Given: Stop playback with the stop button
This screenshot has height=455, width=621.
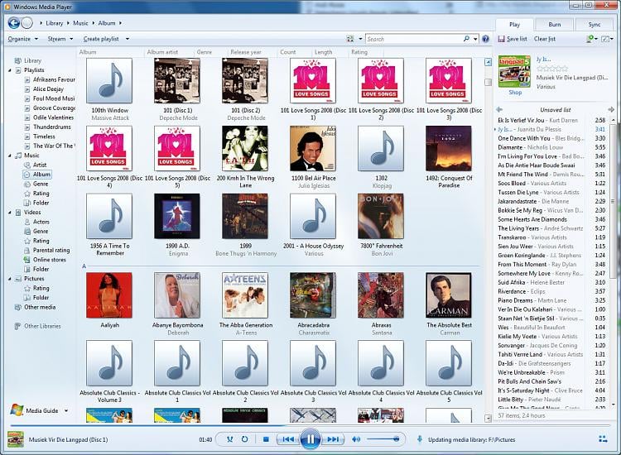Looking at the screenshot, I should point(266,439).
